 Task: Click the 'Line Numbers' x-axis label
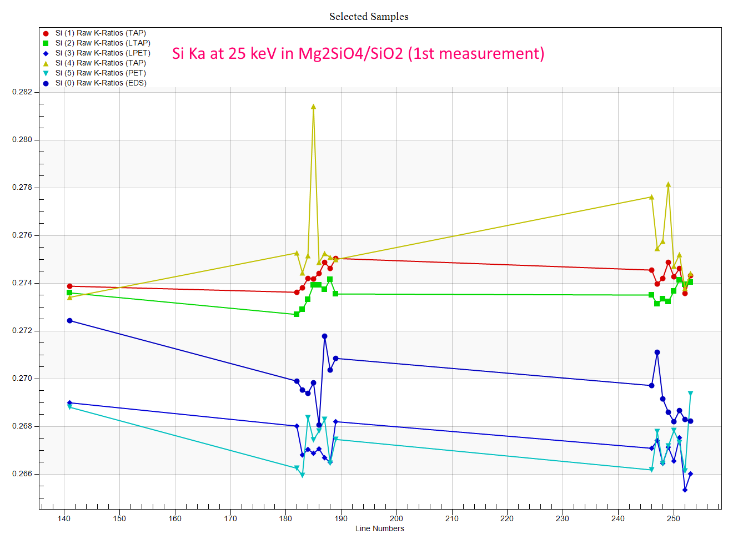point(380,528)
